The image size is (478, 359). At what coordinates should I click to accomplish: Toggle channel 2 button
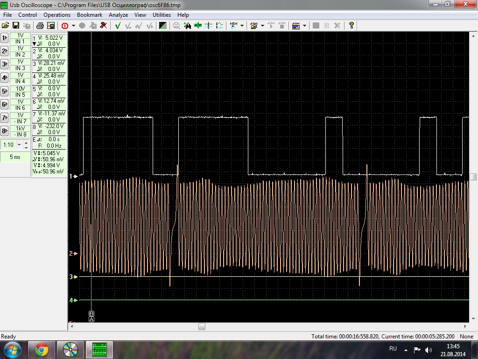point(5,51)
